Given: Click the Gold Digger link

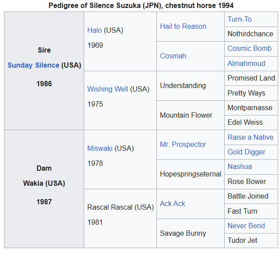Looking at the screenshot, I should (x=246, y=152).
